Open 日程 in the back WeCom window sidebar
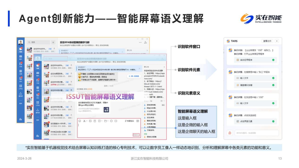 (20, 72)
